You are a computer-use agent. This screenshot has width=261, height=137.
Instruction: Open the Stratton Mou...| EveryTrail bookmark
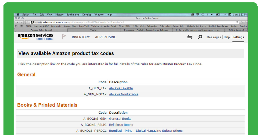[x=76, y=26]
